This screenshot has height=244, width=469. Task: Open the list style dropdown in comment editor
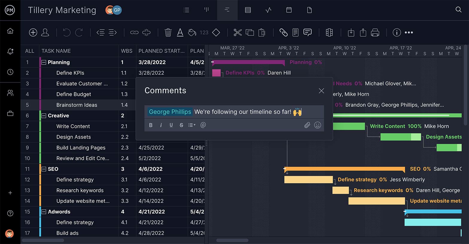tap(192, 125)
